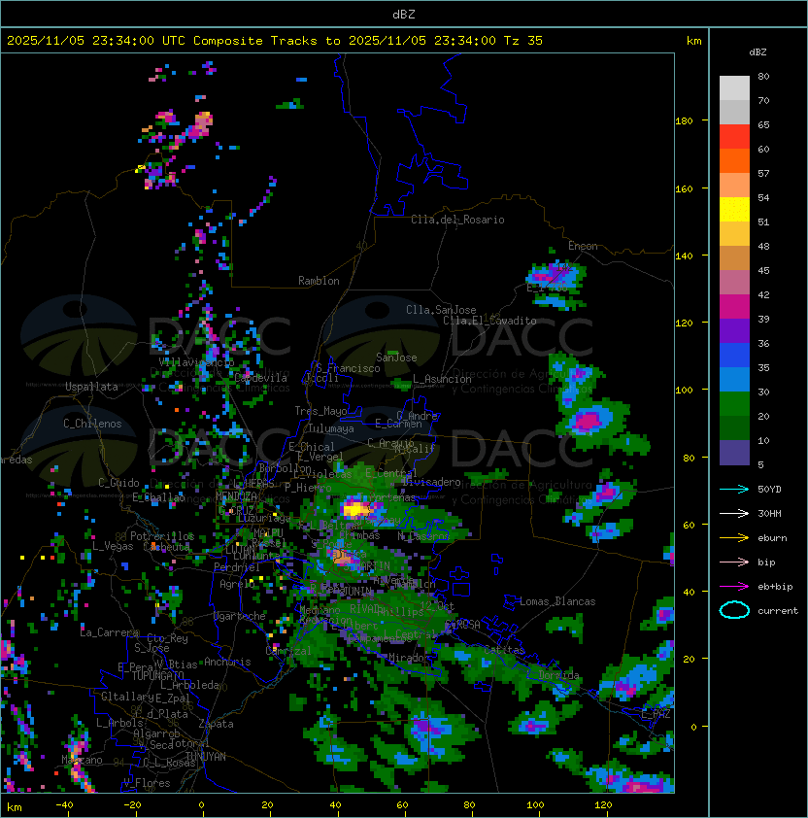Click the 'V_Flores' place label
The height and width of the screenshot is (818, 808).
click(147, 783)
